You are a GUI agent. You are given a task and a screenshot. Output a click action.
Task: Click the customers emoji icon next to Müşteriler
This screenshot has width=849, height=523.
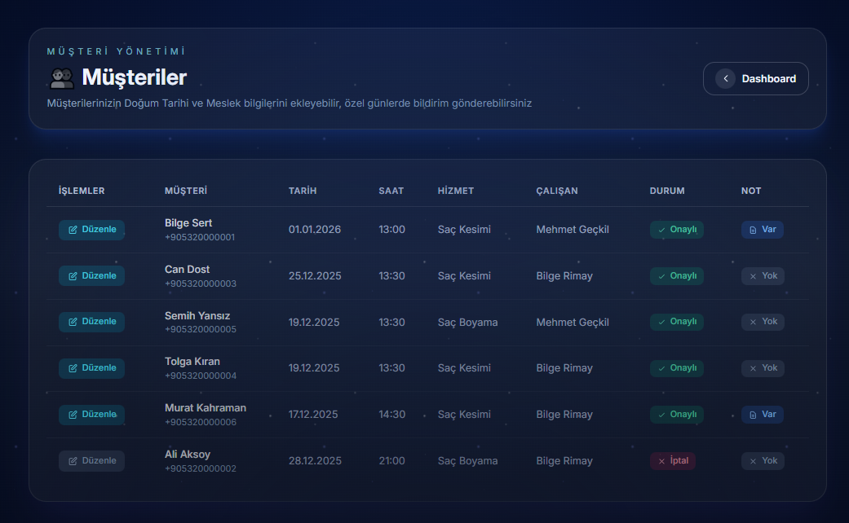pos(62,78)
